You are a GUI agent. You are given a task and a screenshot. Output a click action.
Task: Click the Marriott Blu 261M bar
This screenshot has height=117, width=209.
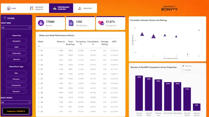[168, 96]
